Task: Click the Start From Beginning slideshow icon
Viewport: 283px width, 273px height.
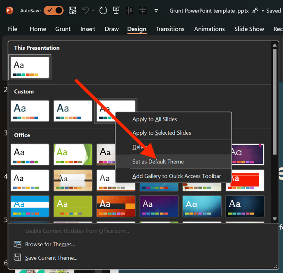Action: click(x=116, y=10)
